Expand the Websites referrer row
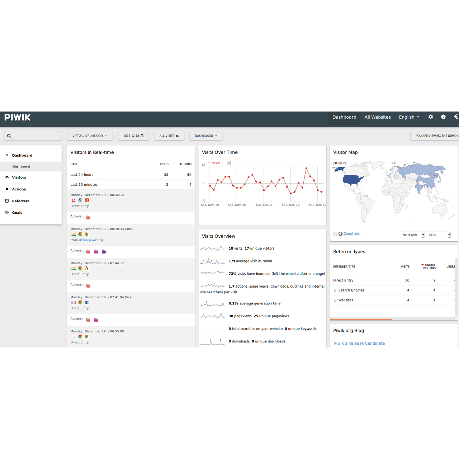The height and width of the screenshot is (459, 459). click(x=335, y=301)
